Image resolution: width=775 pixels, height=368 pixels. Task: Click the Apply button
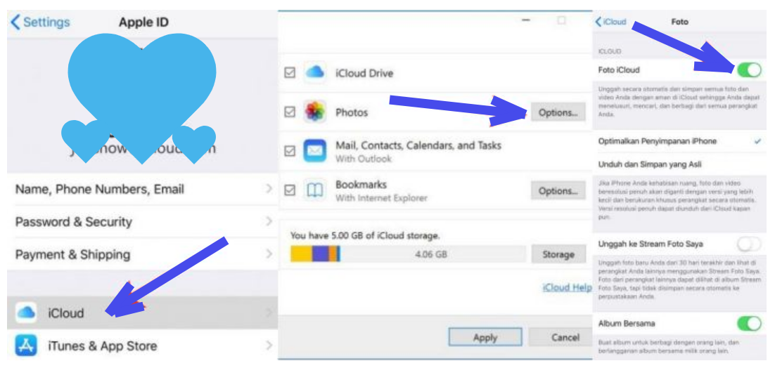click(x=485, y=337)
